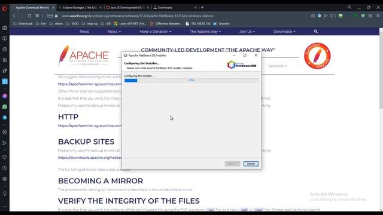Add page to bookmarks heart icon in address bar

pos(332,16)
